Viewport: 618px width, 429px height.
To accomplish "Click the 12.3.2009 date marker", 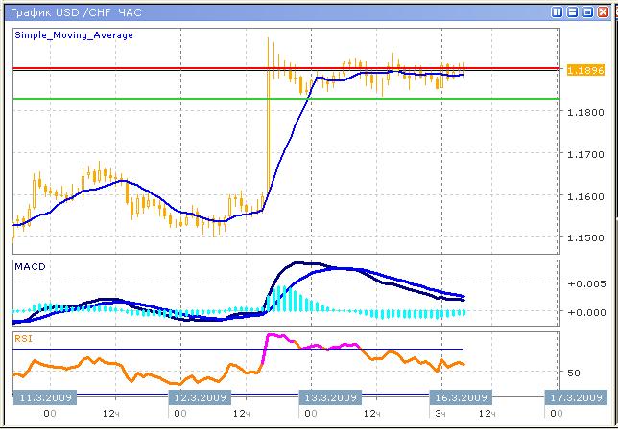I will [x=200, y=397].
